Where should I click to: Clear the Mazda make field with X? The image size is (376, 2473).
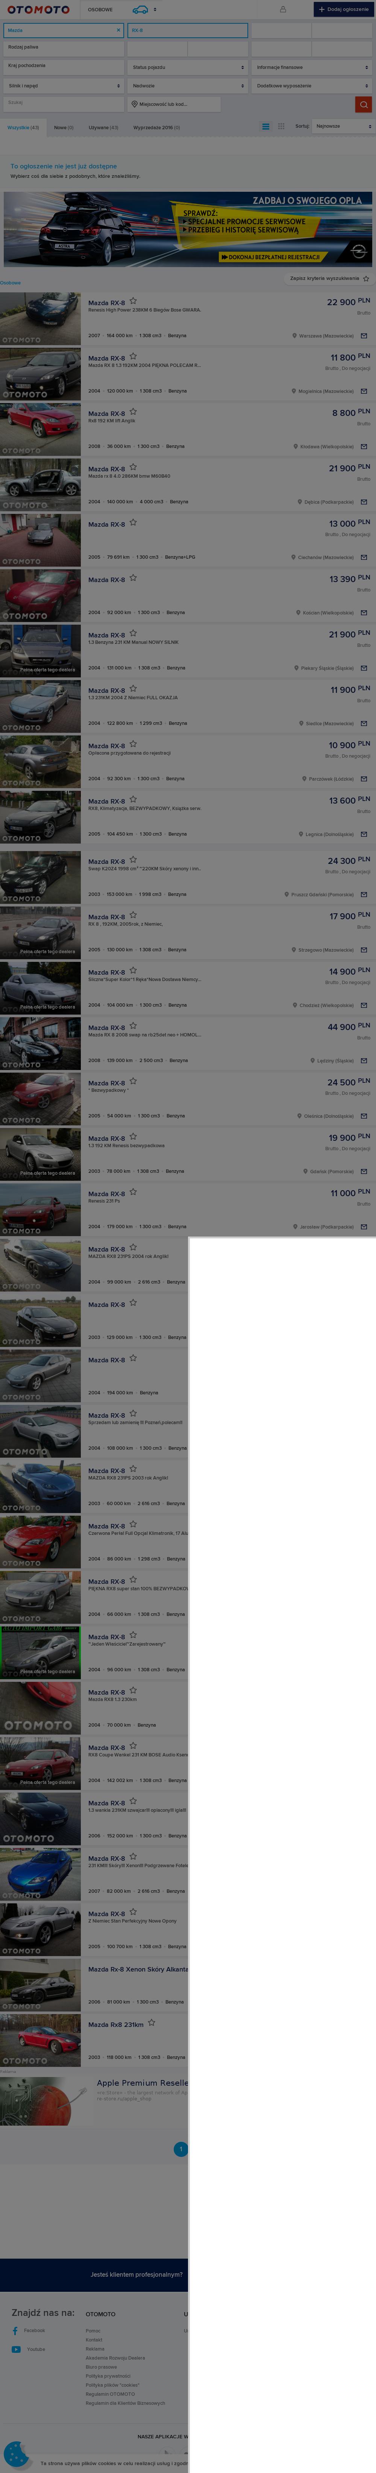(x=119, y=30)
